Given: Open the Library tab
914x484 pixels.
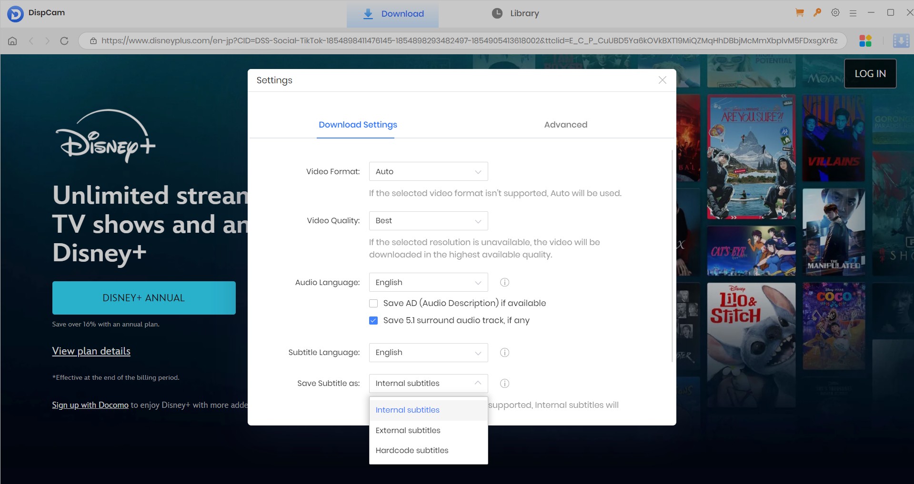Looking at the screenshot, I should 516,13.
